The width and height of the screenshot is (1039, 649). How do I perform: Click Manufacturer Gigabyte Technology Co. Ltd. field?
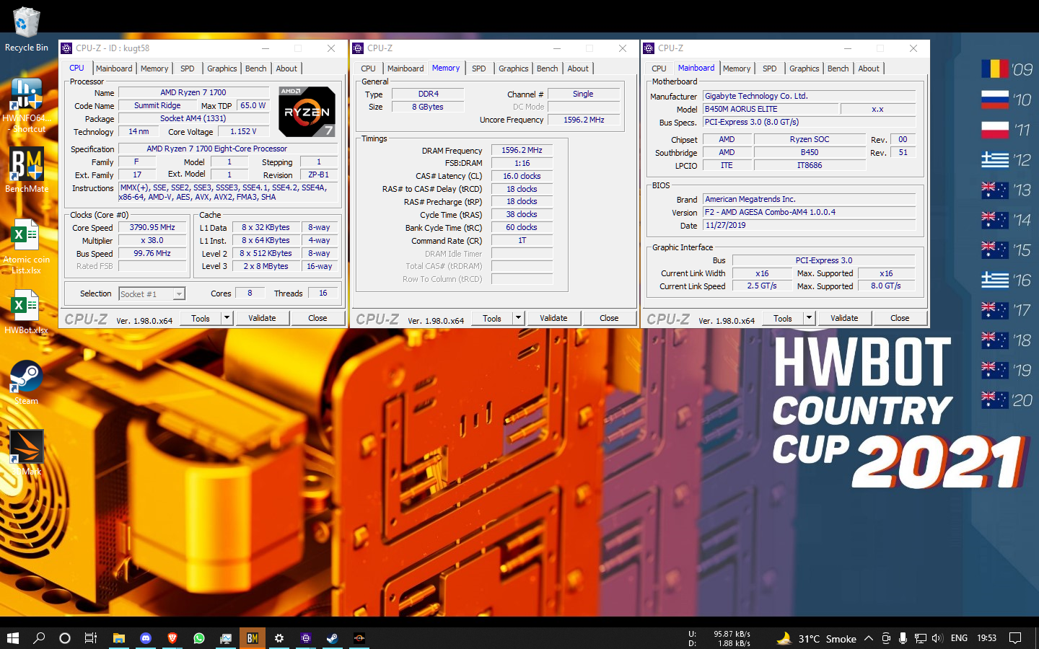click(x=809, y=96)
